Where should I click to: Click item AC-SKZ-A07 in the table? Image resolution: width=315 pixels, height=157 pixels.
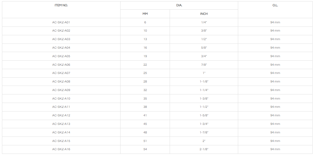(61, 73)
